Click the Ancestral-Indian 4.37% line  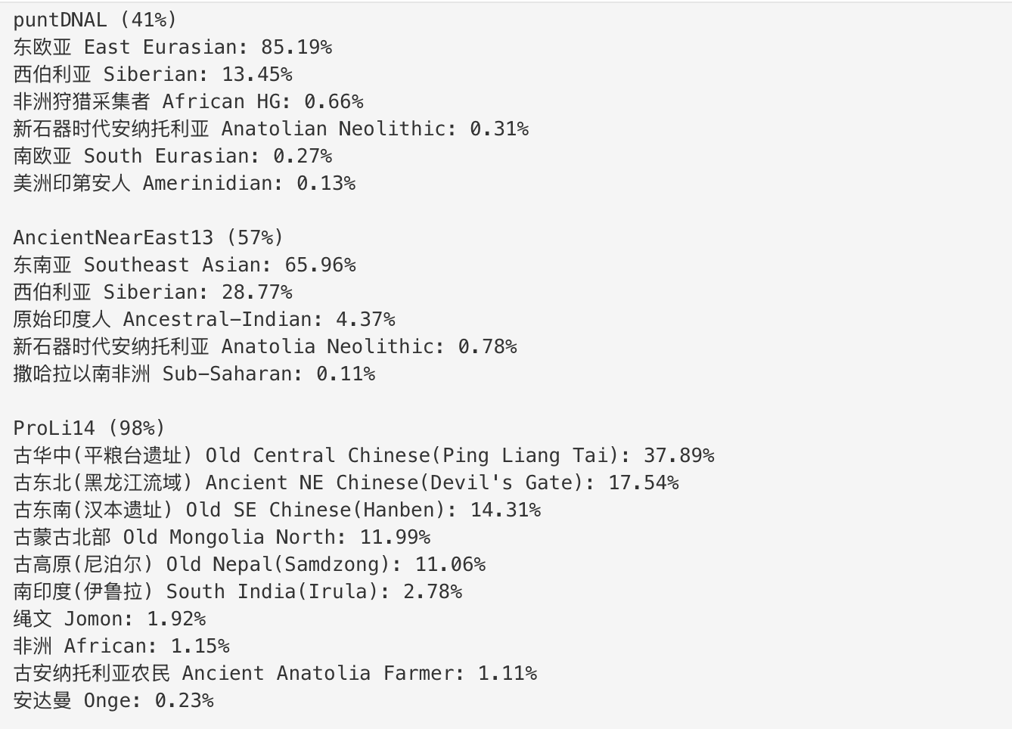click(204, 319)
